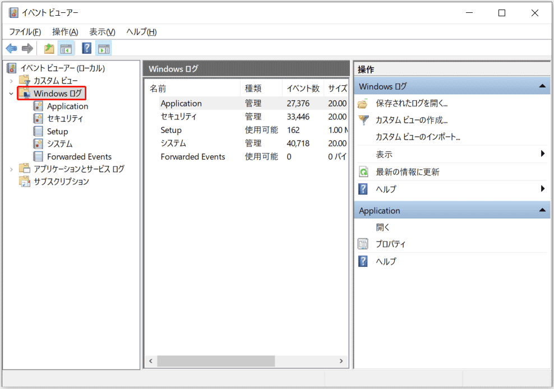
Task: Click the Help question-mark toolbar icon
Action: tap(86, 48)
